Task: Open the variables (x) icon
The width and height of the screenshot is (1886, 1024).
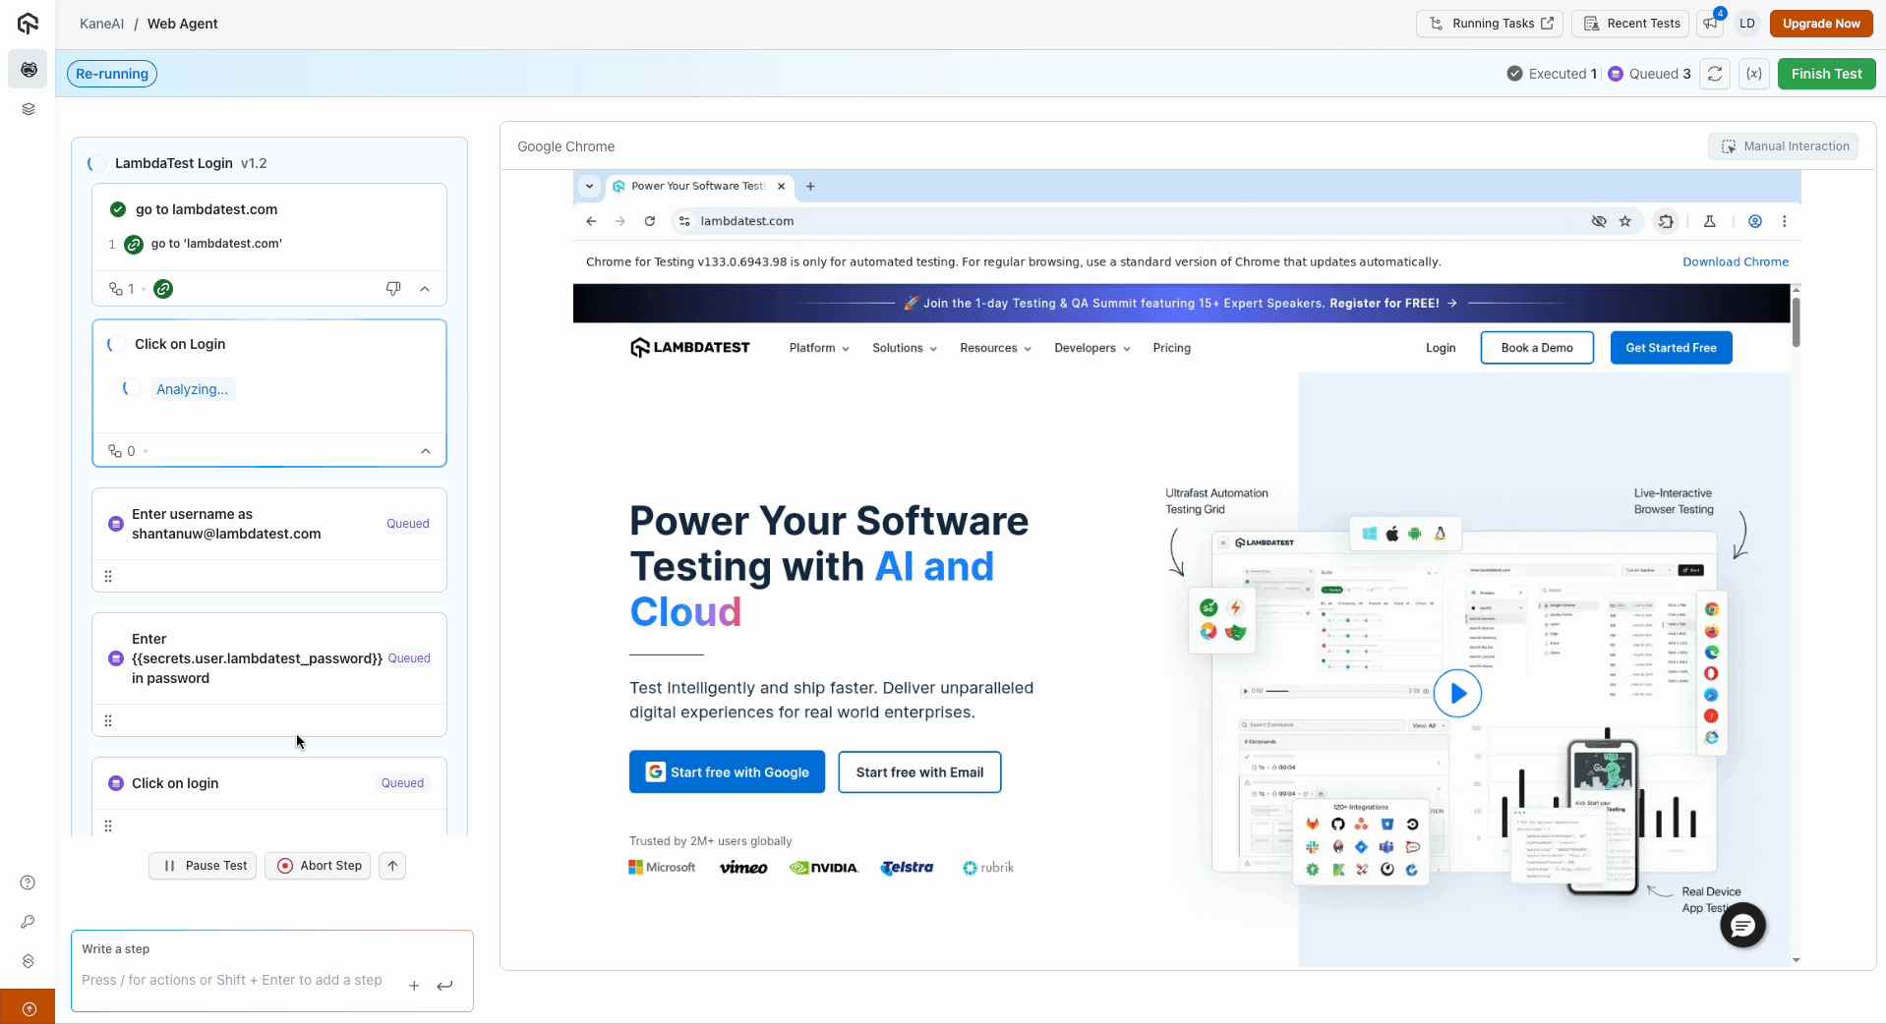Action: pos(1753,74)
